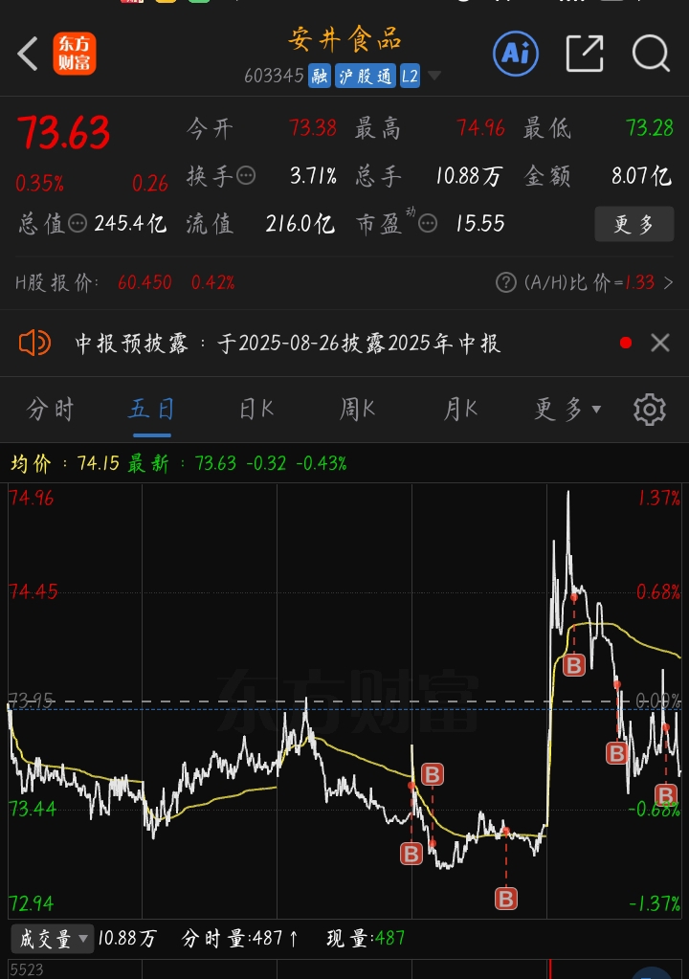Tap the 分时量:487 value
Screen dimensions: 689x979
pos(240,939)
